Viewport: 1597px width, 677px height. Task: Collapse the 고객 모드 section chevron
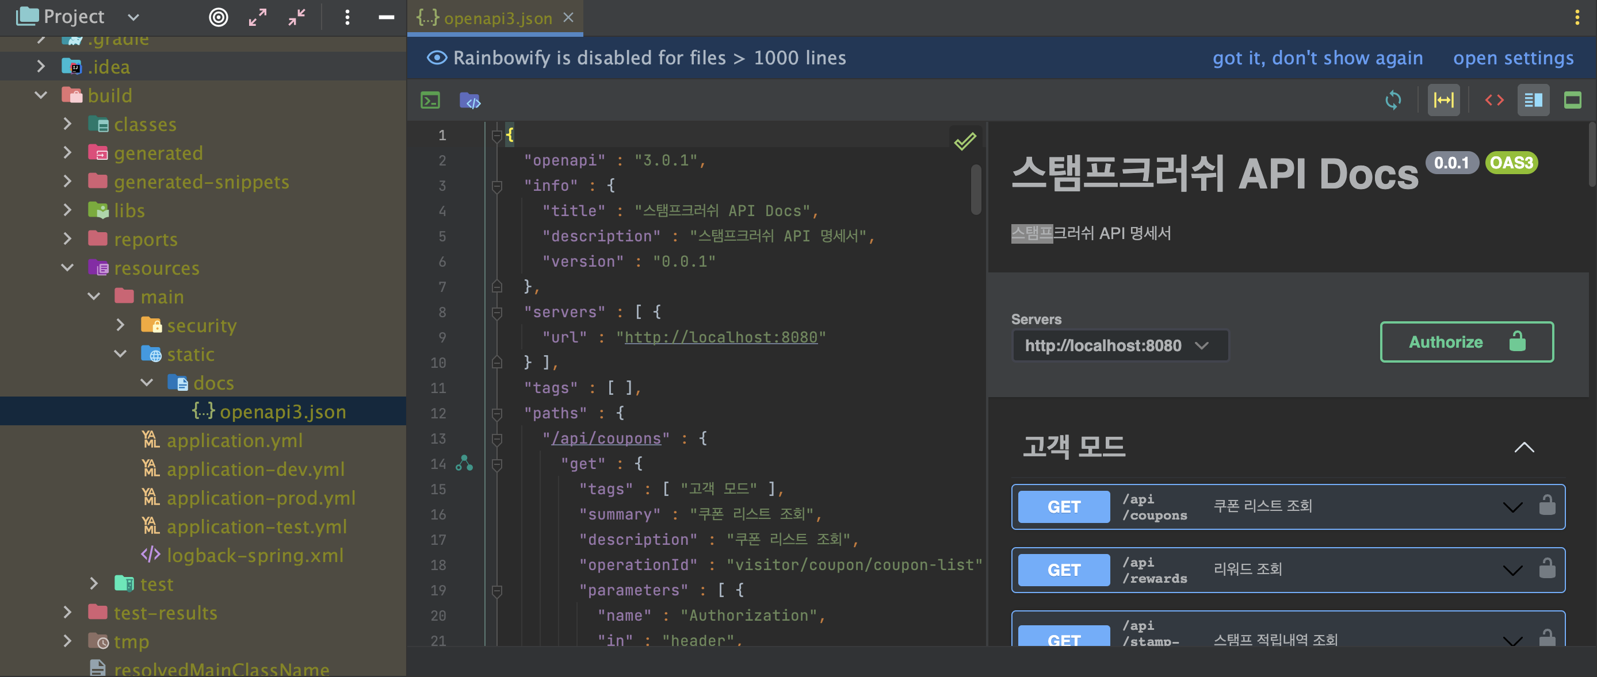(1525, 447)
